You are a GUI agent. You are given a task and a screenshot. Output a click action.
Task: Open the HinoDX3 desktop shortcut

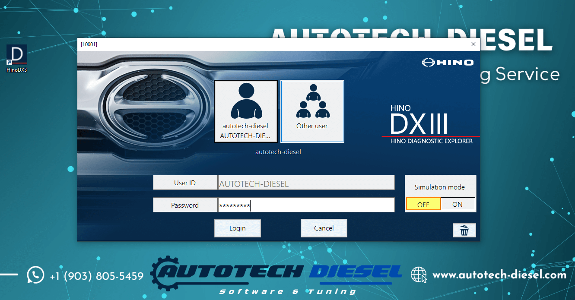point(17,58)
